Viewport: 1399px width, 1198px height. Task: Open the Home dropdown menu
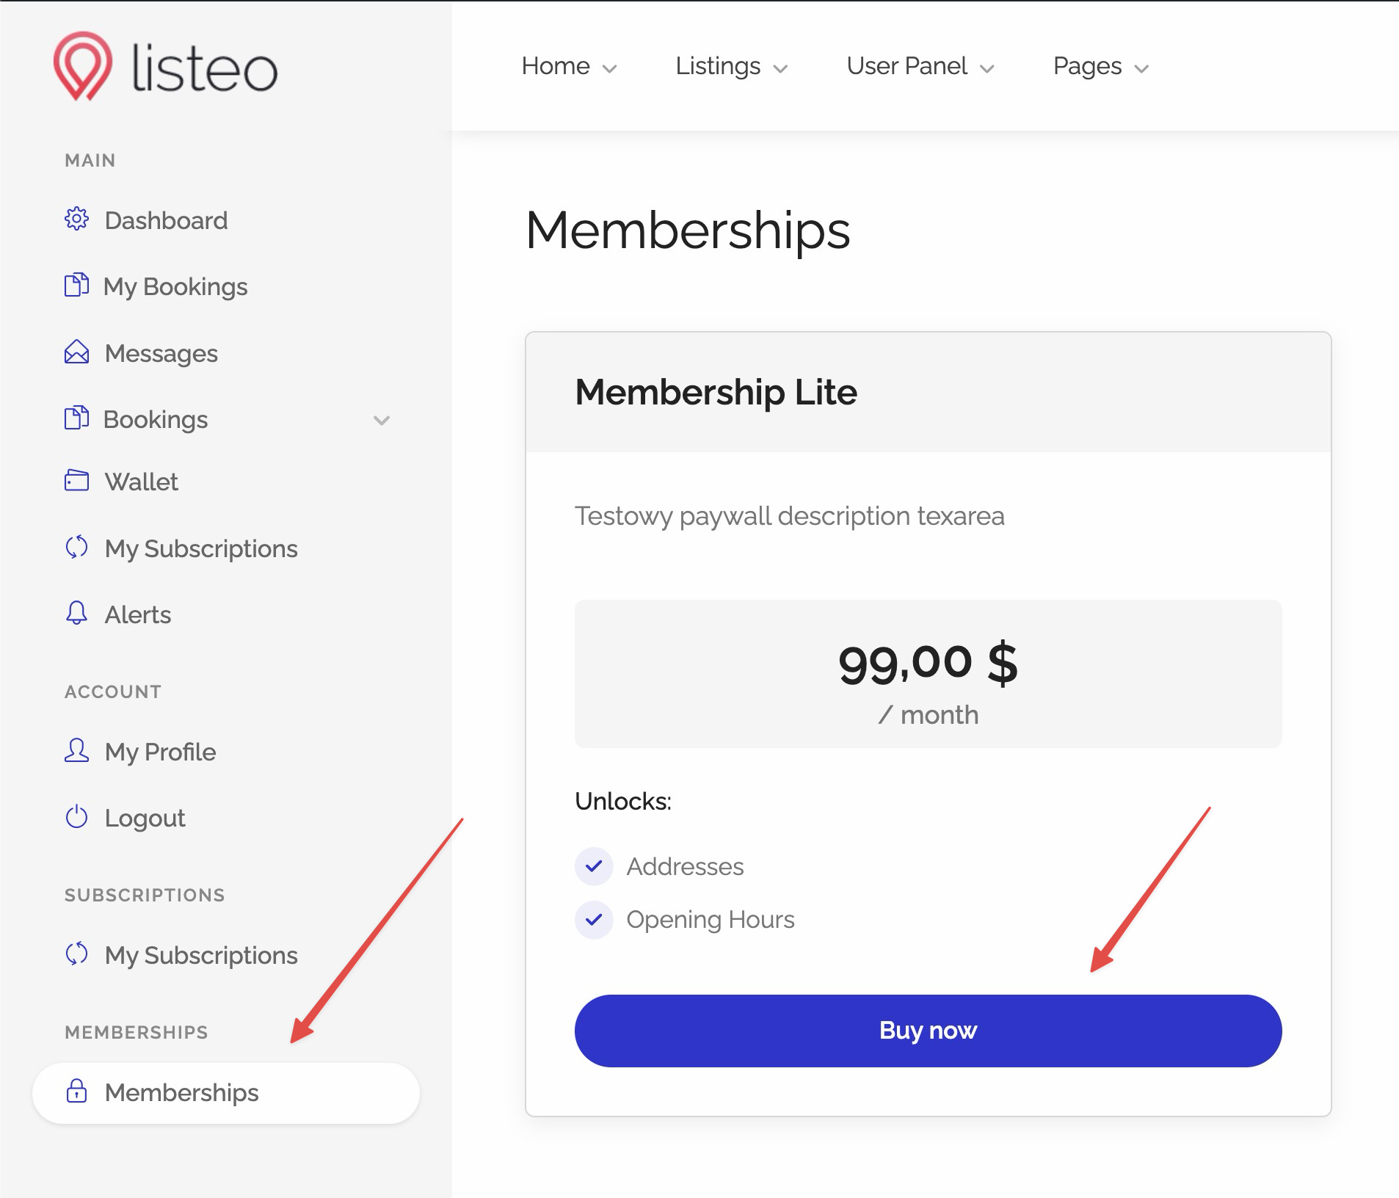(569, 67)
